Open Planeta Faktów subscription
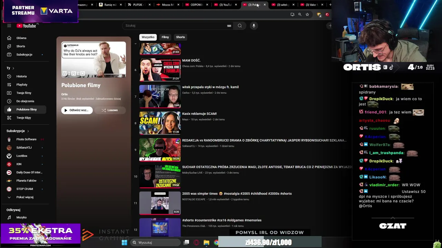The width and height of the screenshot is (442, 248). tap(26, 181)
